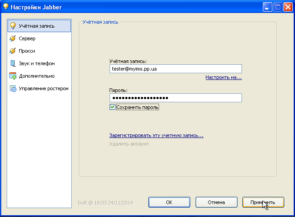Click into the Пароль password field
The height and width of the screenshot is (217, 295).
[x=176, y=98]
